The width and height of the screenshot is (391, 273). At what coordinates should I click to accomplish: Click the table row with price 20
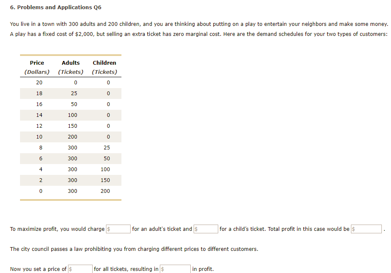(x=71, y=82)
